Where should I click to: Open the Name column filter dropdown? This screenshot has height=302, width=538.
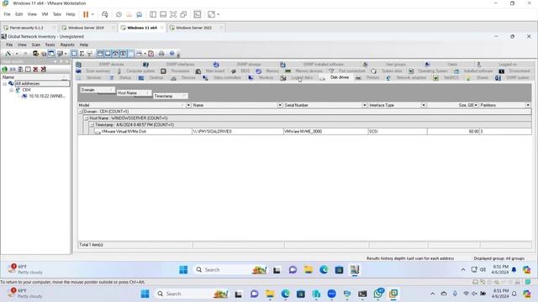pyautogui.click(x=280, y=106)
